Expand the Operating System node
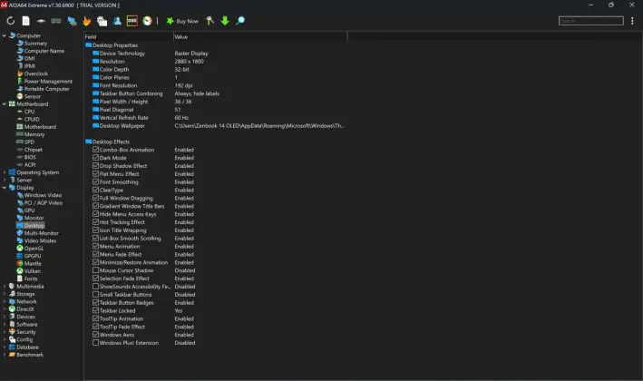Screen dimensions: 643x381 (5, 172)
